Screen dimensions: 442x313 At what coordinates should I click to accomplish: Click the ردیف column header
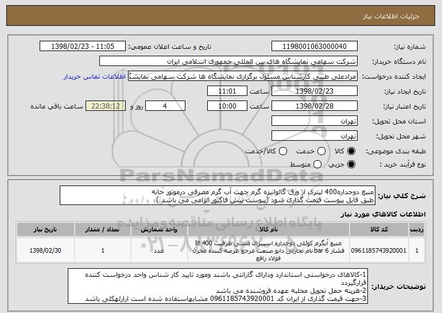417,230
